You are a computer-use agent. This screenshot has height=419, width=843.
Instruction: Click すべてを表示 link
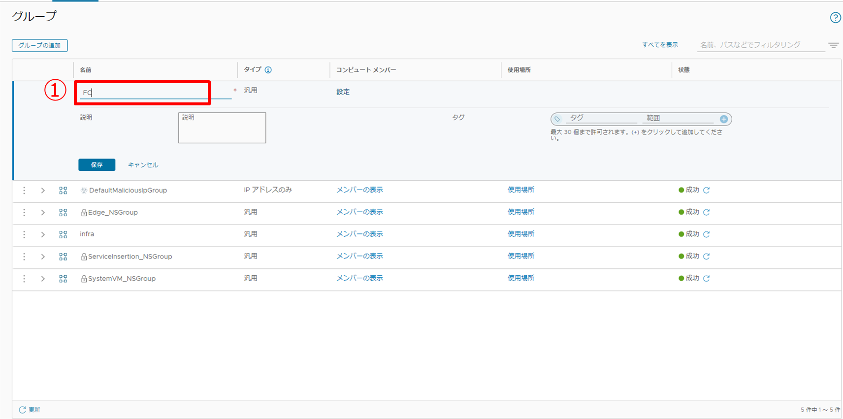click(x=660, y=45)
